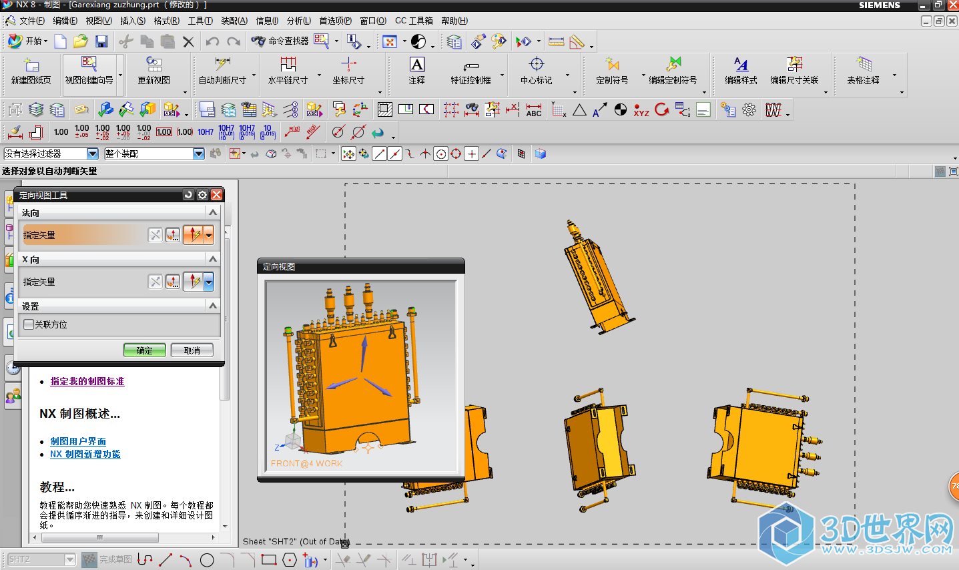Collapse the 设置 section
Screen dimensions: 959x570
(x=213, y=306)
